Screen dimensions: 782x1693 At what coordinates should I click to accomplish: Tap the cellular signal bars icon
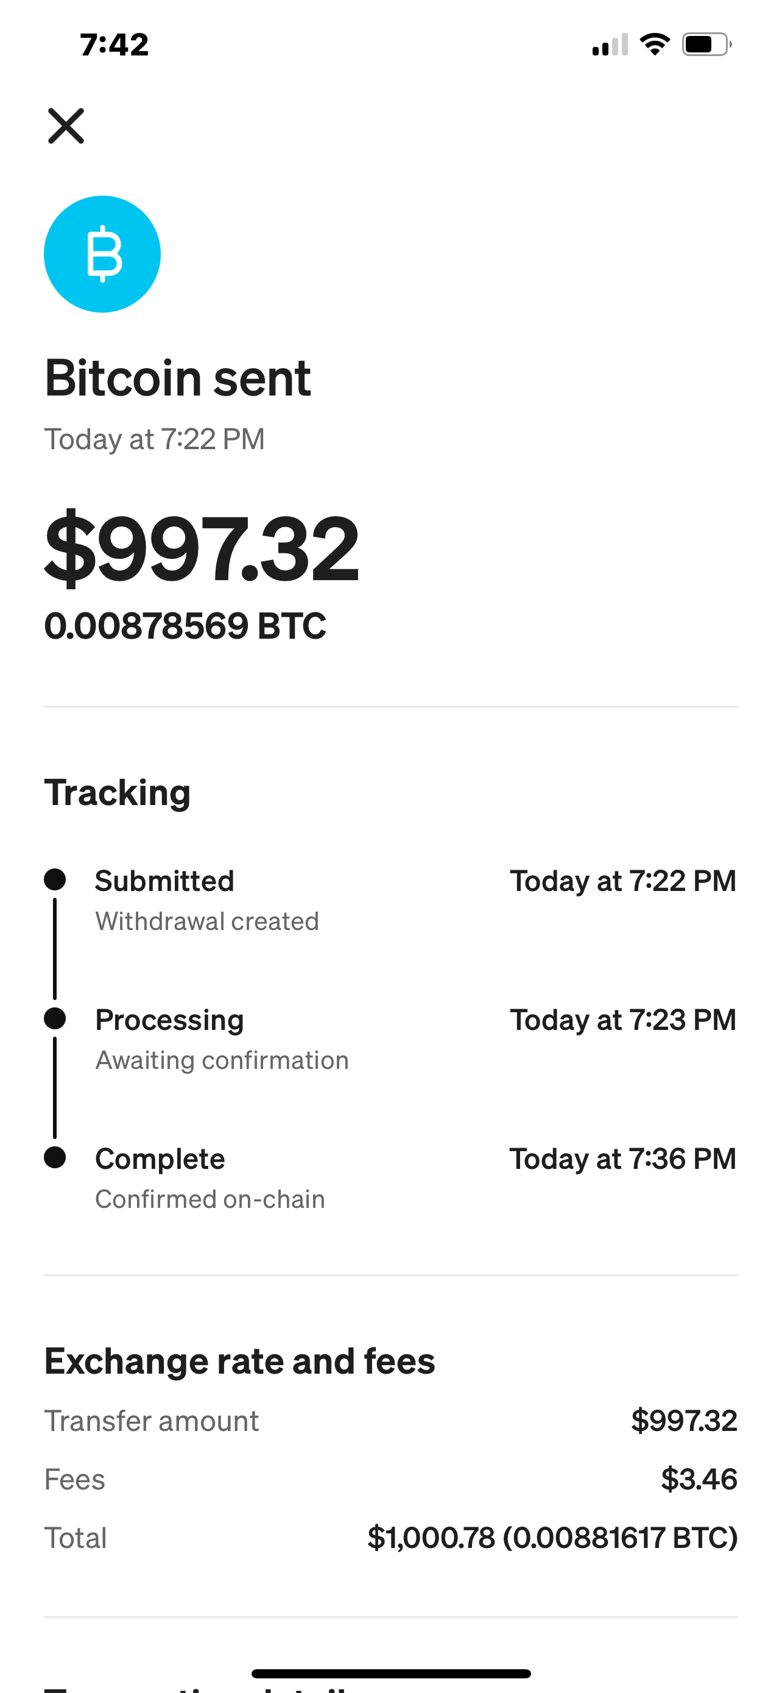pos(610,44)
